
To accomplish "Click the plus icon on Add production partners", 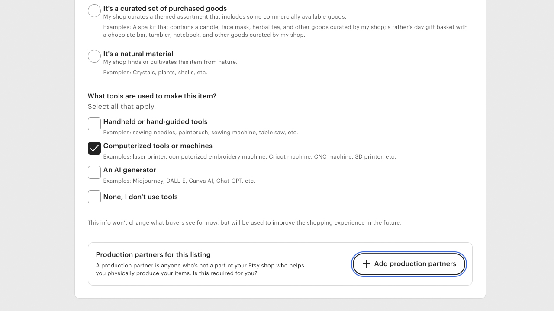I will [x=367, y=263].
